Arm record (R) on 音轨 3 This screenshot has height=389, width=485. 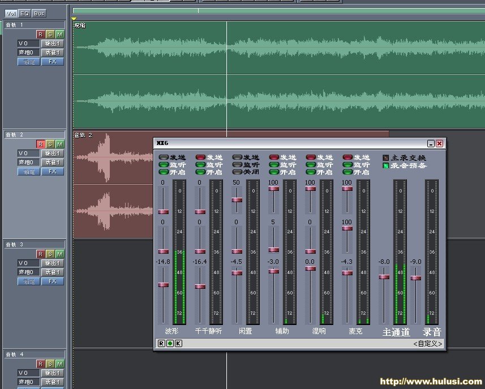point(40,254)
